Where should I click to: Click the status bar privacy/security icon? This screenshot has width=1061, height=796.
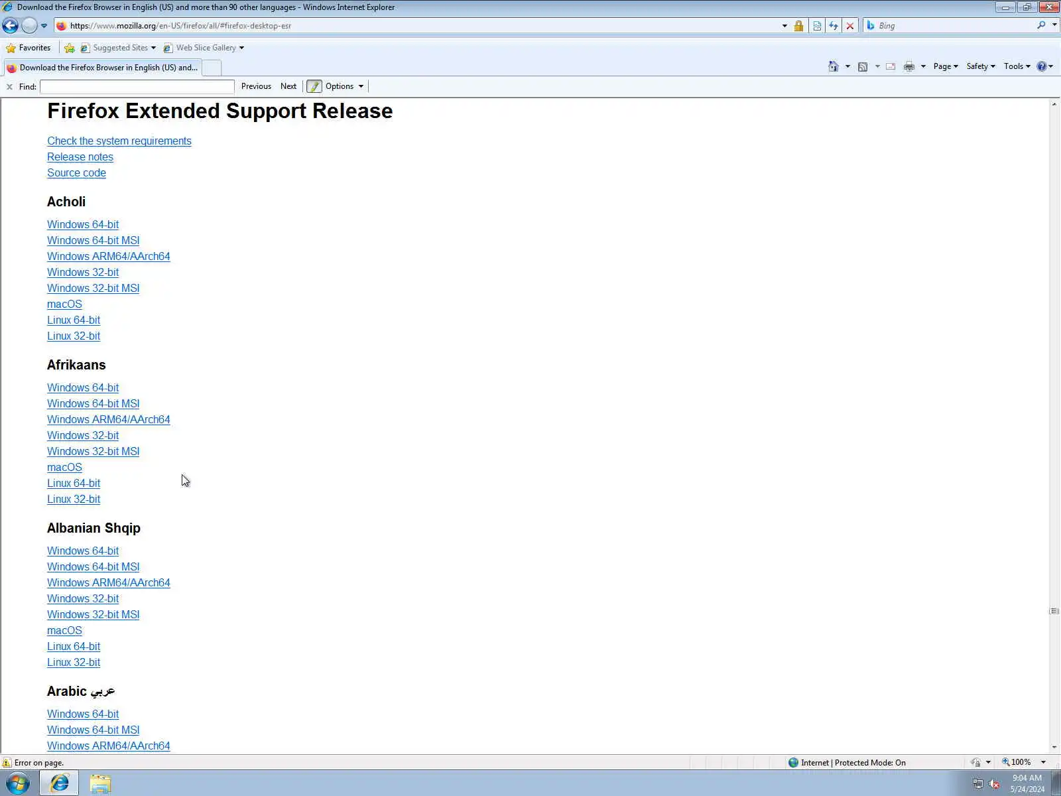click(975, 763)
